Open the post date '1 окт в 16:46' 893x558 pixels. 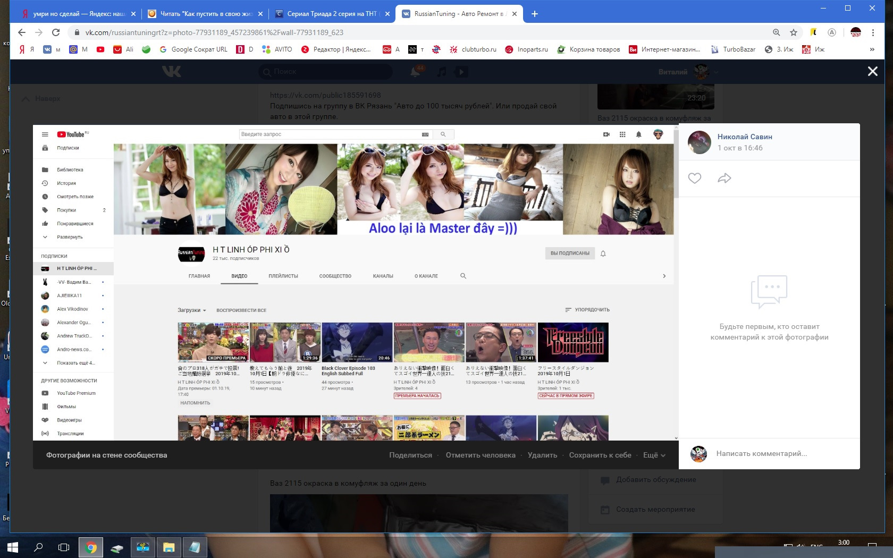tap(740, 148)
